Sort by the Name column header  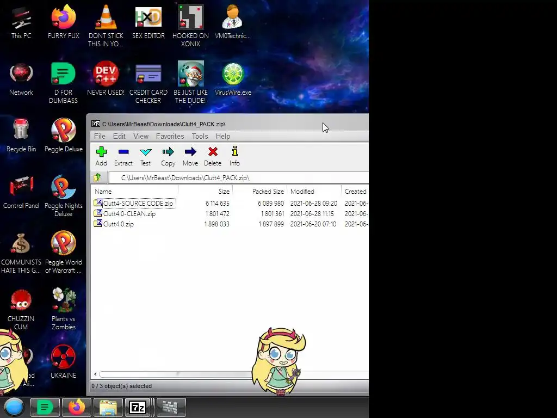(135, 191)
